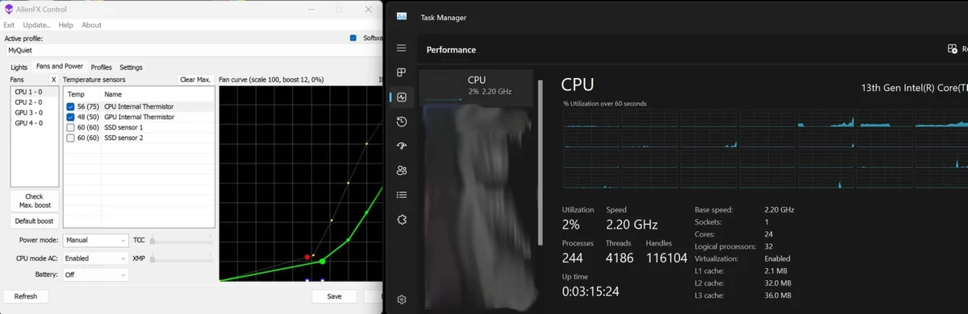968x314 pixels.
Task: Enable SSD sensor 2 checkbox
Action: pyautogui.click(x=71, y=138)
